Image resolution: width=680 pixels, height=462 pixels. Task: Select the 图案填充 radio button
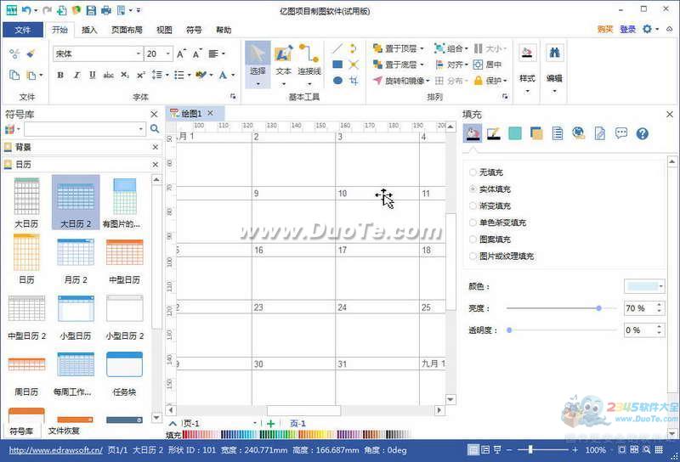473,239
